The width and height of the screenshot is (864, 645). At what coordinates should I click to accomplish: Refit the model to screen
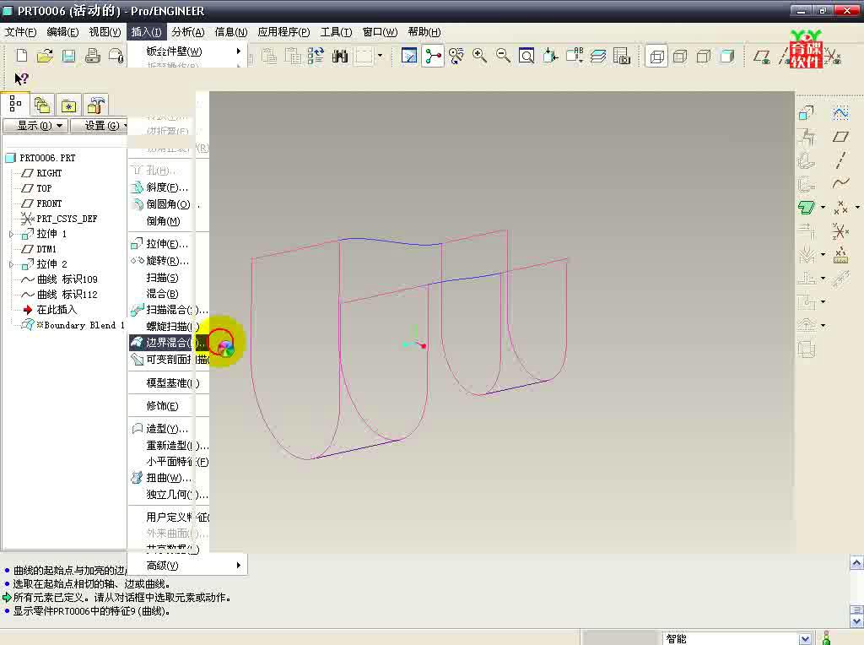pos(526,56)
